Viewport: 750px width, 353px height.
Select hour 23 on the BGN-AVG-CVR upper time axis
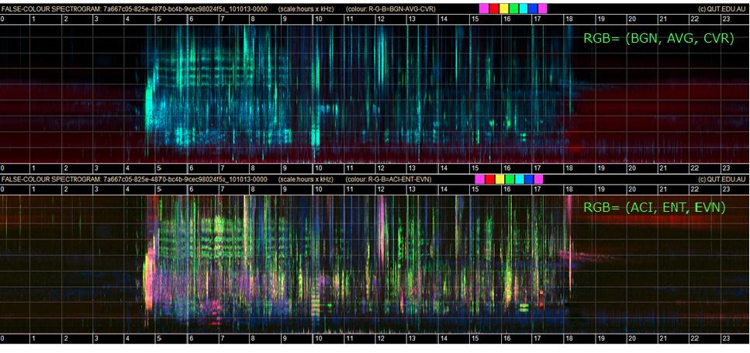pos(726,19)
